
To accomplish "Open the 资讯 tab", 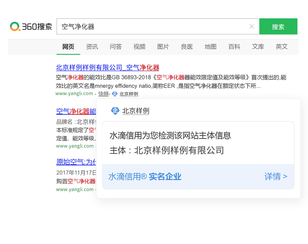I will [x=92, y=47].
